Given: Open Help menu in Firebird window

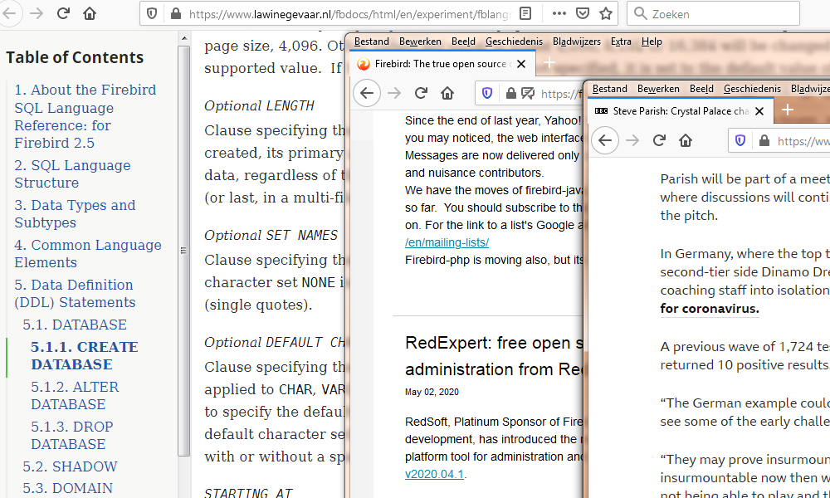Looking at the screenshot, I should (x=652, y=41).
